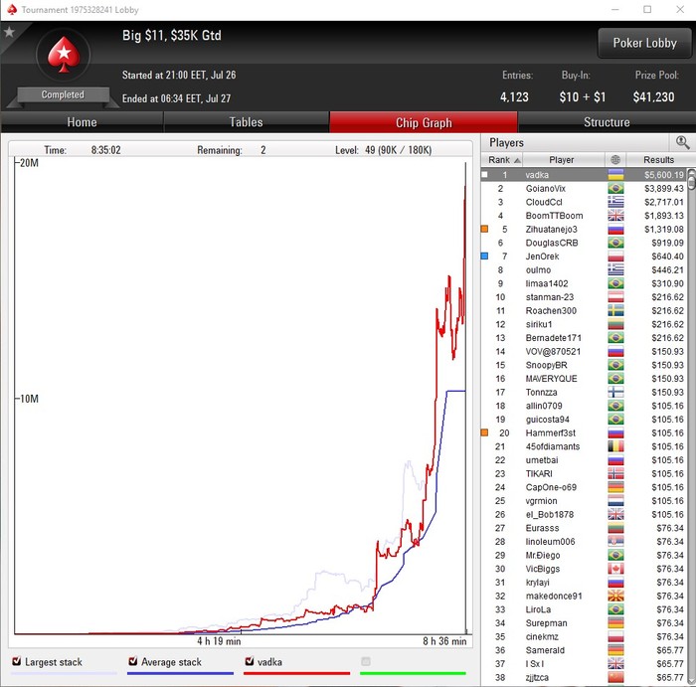Select player row Eurasss

(x=585, y=528)
